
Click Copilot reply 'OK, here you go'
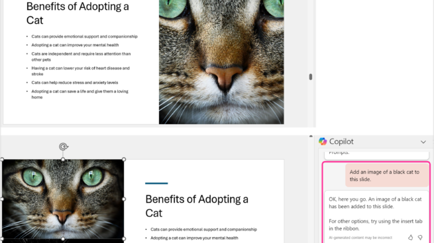point(375,203)
